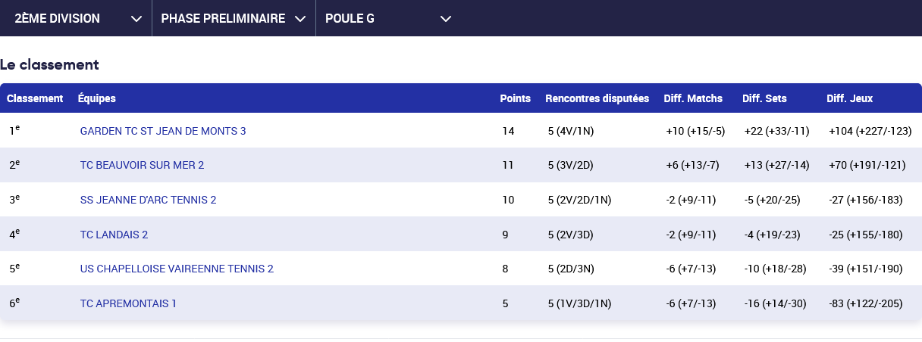This screenshot has height=342, width=922.
Task: Open the 2ÈME DIVISION dropdown
Action: [58, 18]
